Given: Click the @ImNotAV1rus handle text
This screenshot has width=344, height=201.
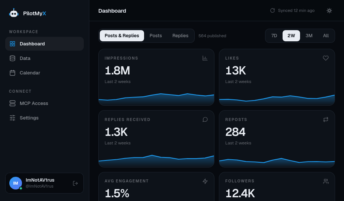Looking at the screenshot, I should [x=39, y=186].
